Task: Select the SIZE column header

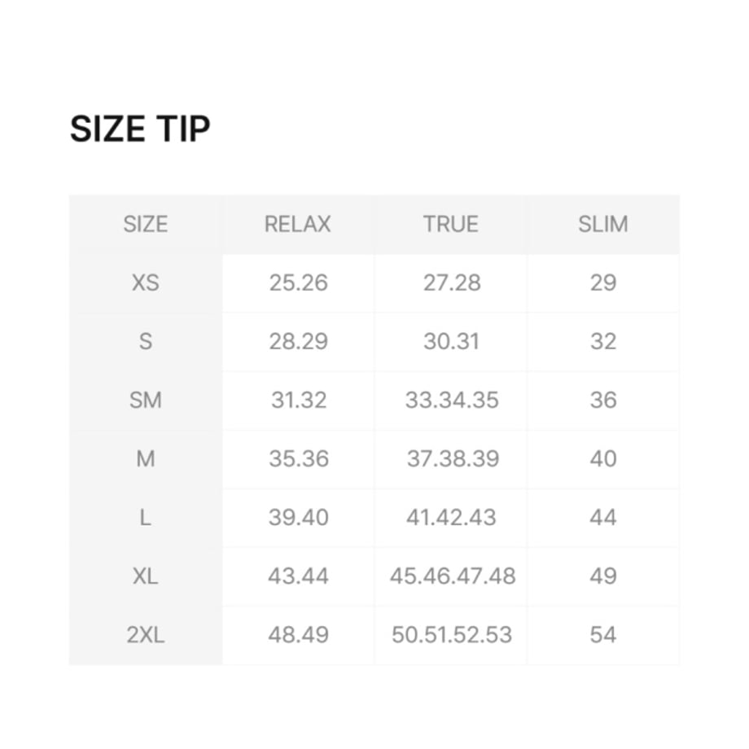Action: pyautogui.click(x=146, y=224)
